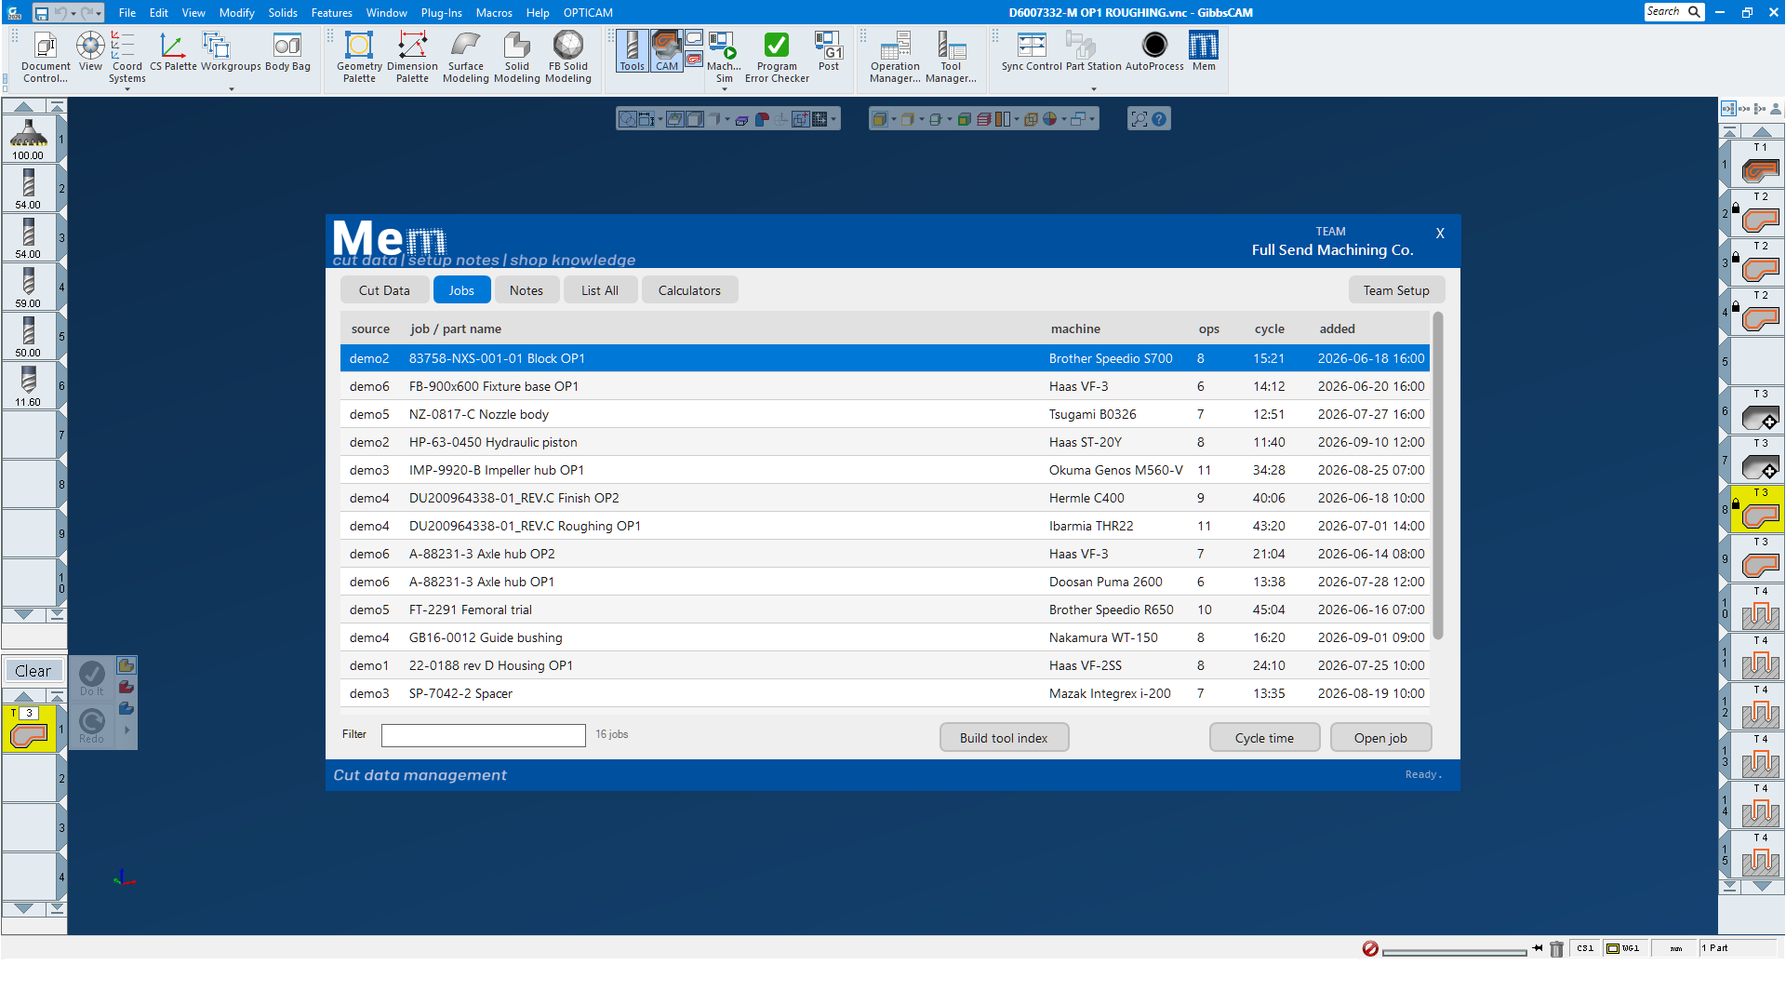
Task: Select the FB-900x600 Fixture base OP1 job
Action: 885,386
